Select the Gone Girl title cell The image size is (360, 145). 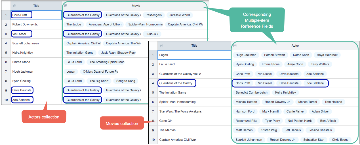point(194,121)
